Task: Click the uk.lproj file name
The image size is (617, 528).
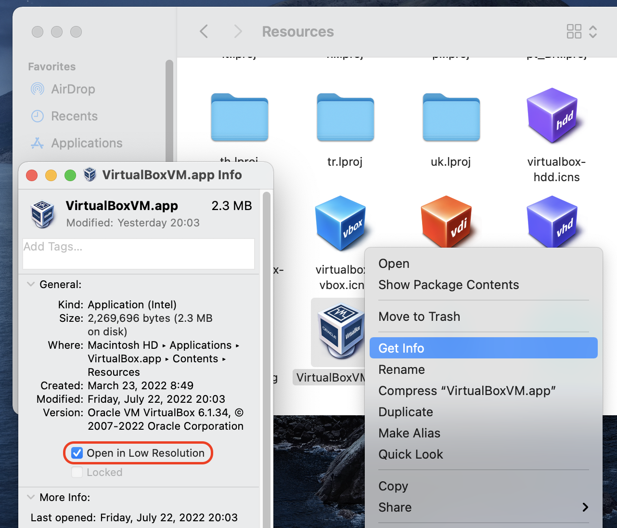Action: point(451,162)
